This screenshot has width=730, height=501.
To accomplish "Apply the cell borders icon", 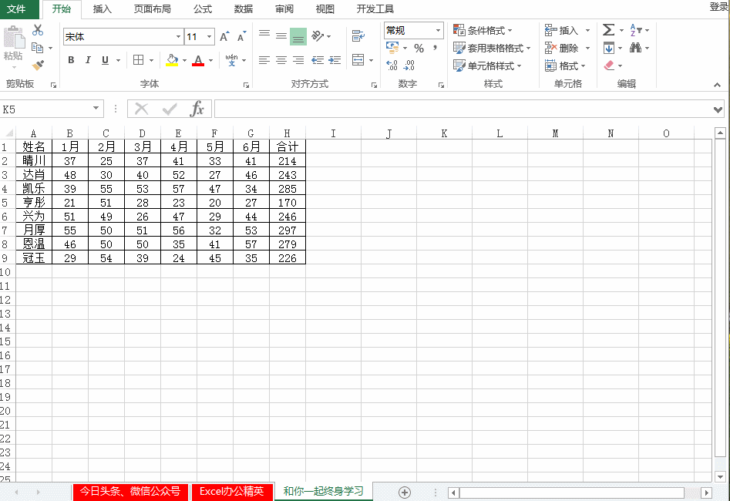I will [138, 59].
